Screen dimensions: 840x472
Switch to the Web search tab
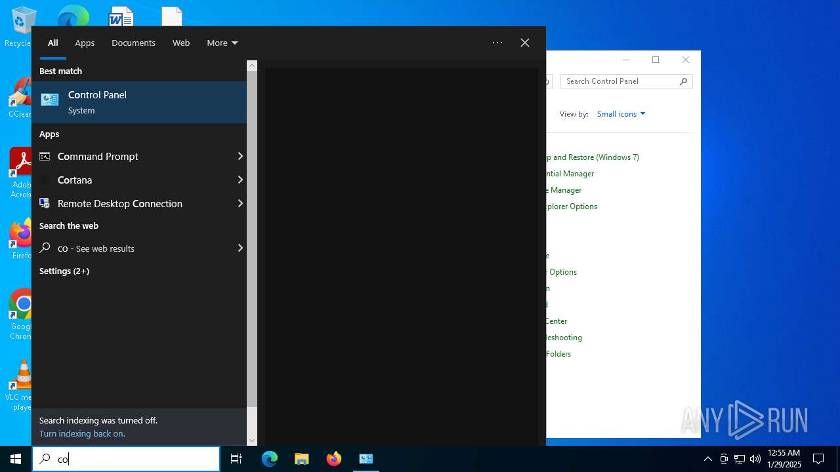point(181,43)
